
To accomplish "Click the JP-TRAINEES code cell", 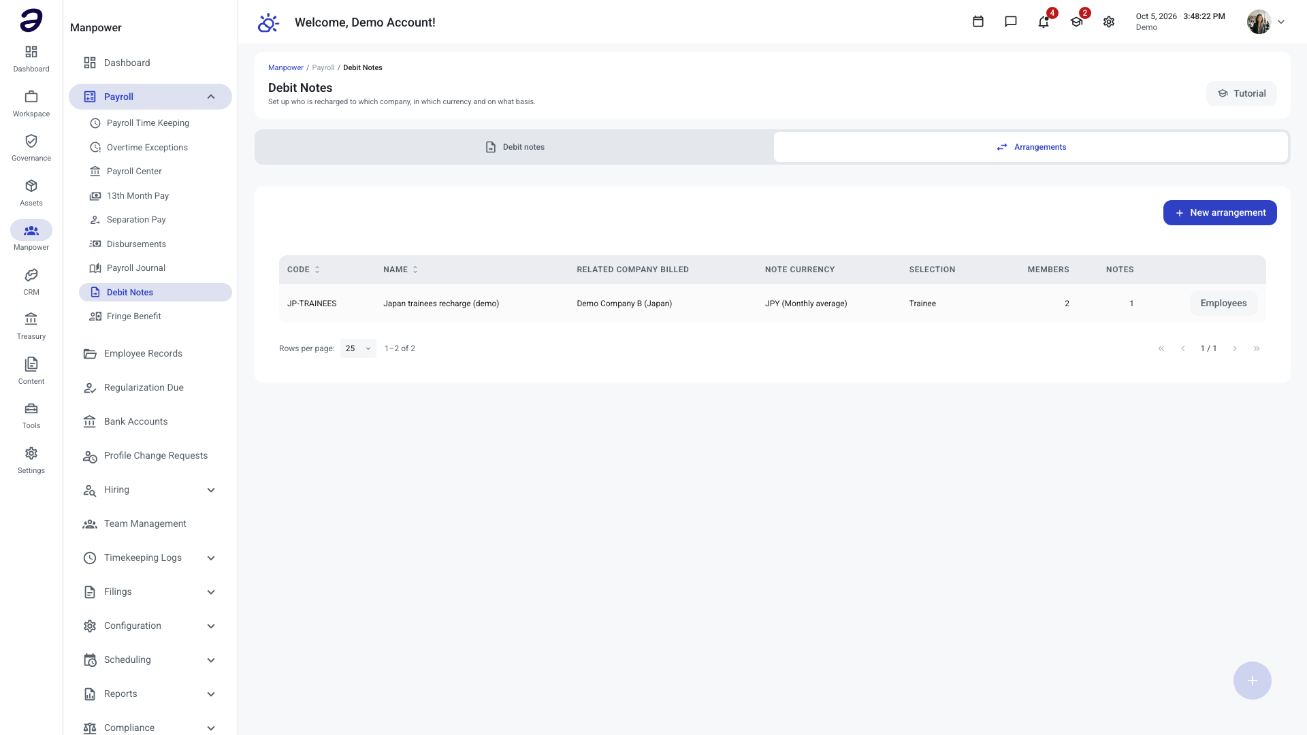I will [312, 304].
